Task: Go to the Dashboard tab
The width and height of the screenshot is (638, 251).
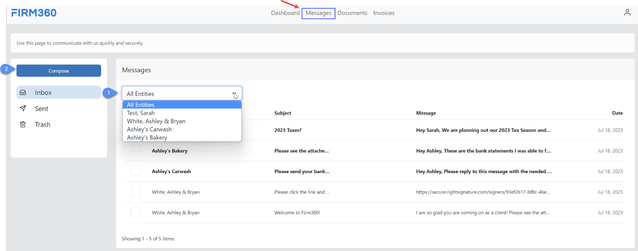Action: click(x=285, y=13)
